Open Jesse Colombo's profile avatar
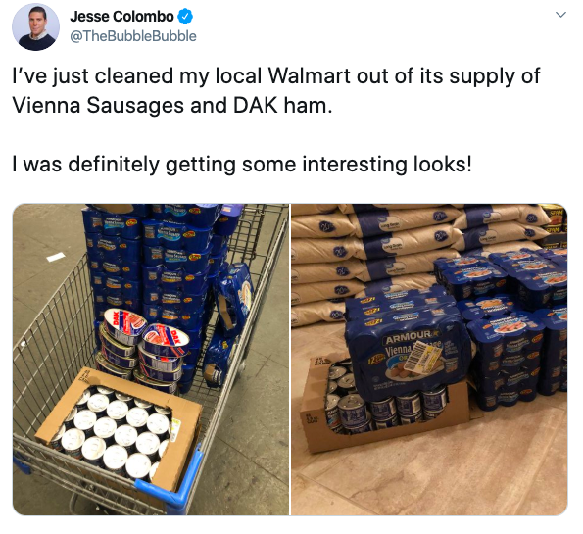This screenshot has width=583, height=534. [35, 26]
